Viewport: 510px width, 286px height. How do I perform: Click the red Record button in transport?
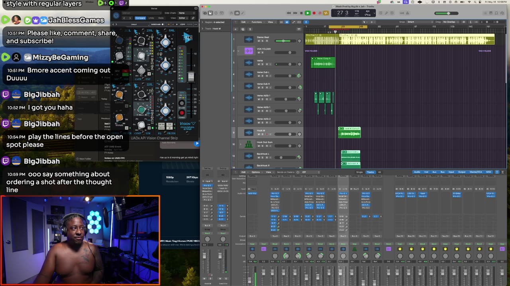pos(314,13)
